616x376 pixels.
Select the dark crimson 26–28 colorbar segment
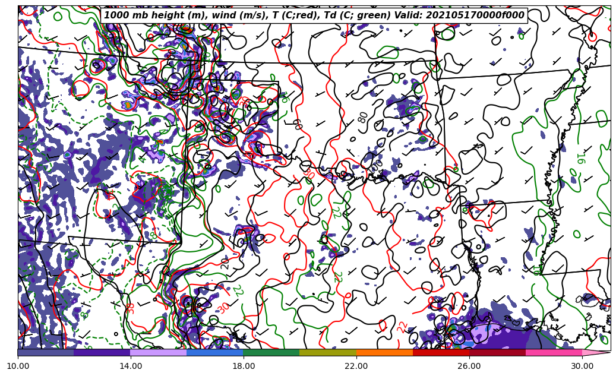(x=497, y=352)
